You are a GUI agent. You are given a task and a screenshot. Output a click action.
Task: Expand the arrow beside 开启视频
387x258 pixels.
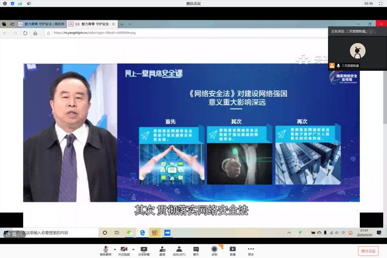[133, 249]
